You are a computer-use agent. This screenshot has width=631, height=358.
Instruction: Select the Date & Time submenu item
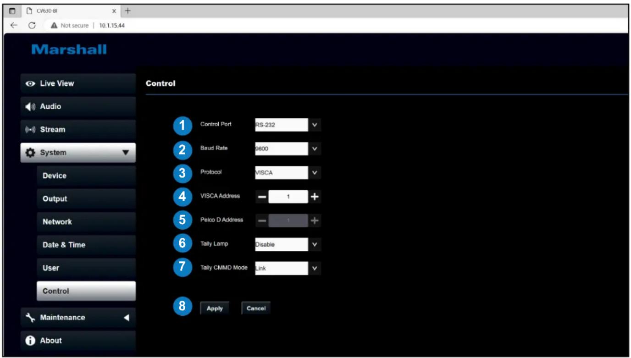(x=86, y=245)
